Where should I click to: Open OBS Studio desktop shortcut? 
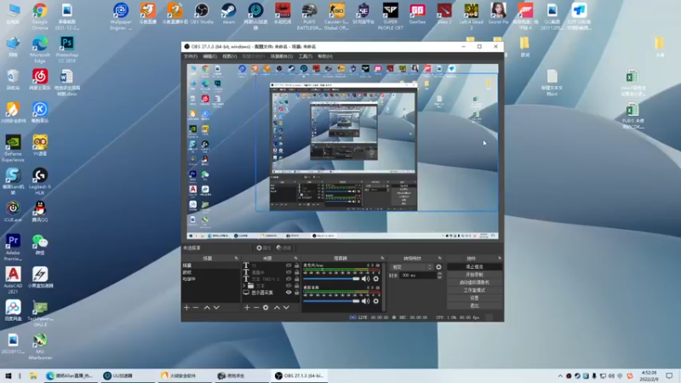tap(202, 14)
